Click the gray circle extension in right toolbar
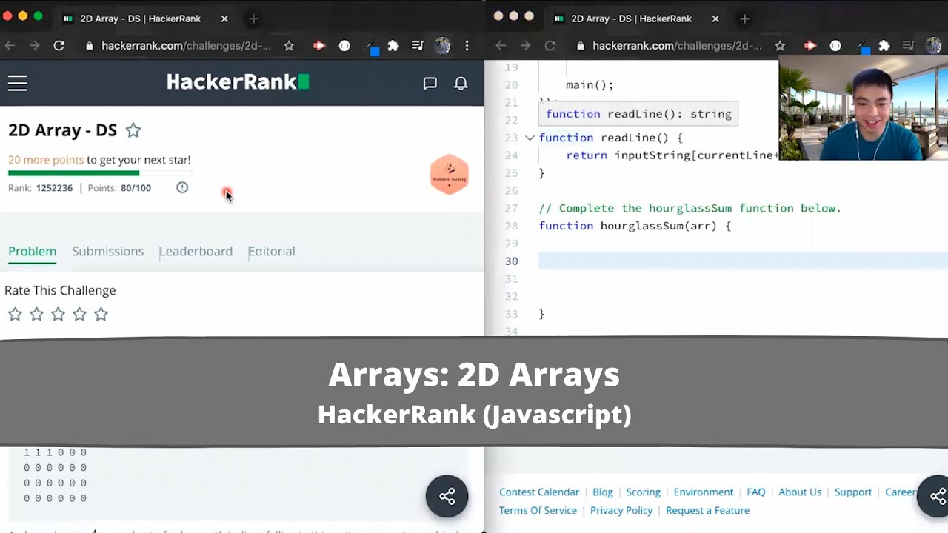948x533 pixels. pyautogui.click(x=835, y=46)
